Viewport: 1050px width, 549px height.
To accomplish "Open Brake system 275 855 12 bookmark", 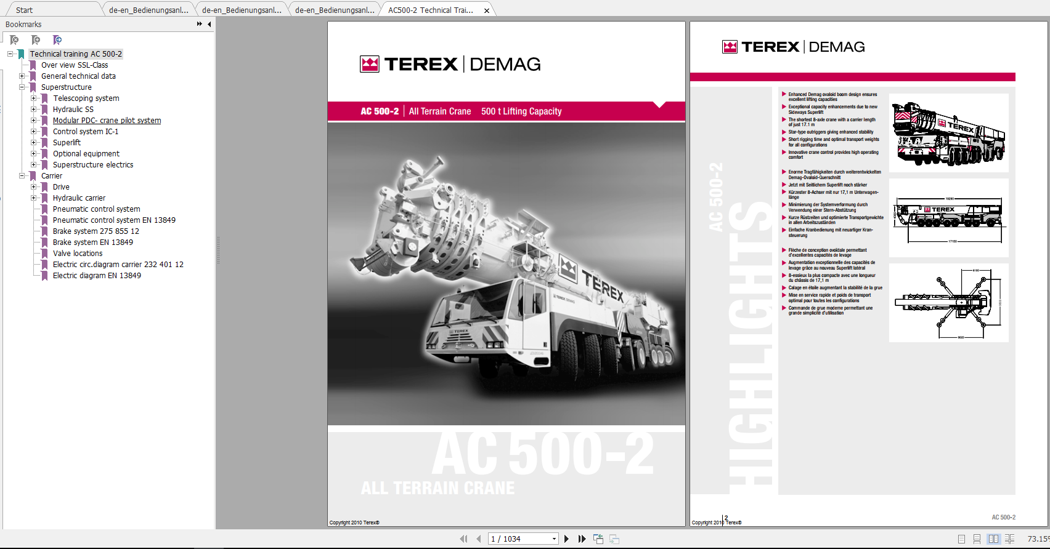I will click(96, 231).
